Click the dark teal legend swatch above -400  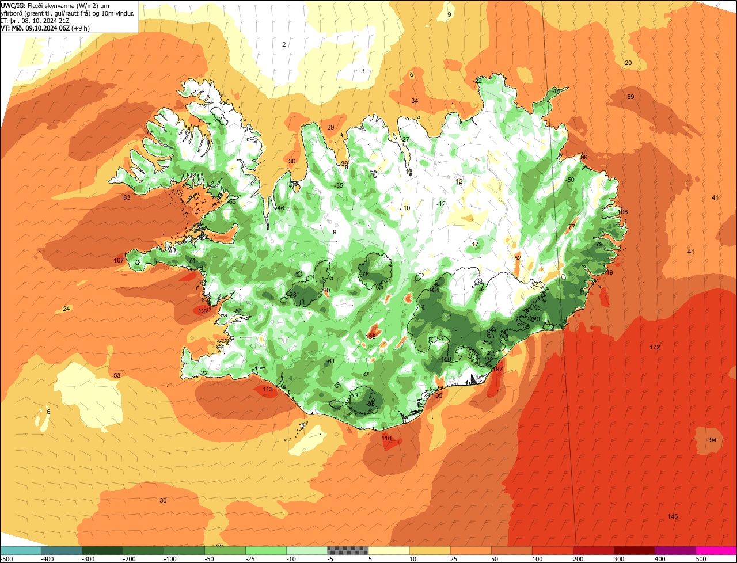point(62,550)
